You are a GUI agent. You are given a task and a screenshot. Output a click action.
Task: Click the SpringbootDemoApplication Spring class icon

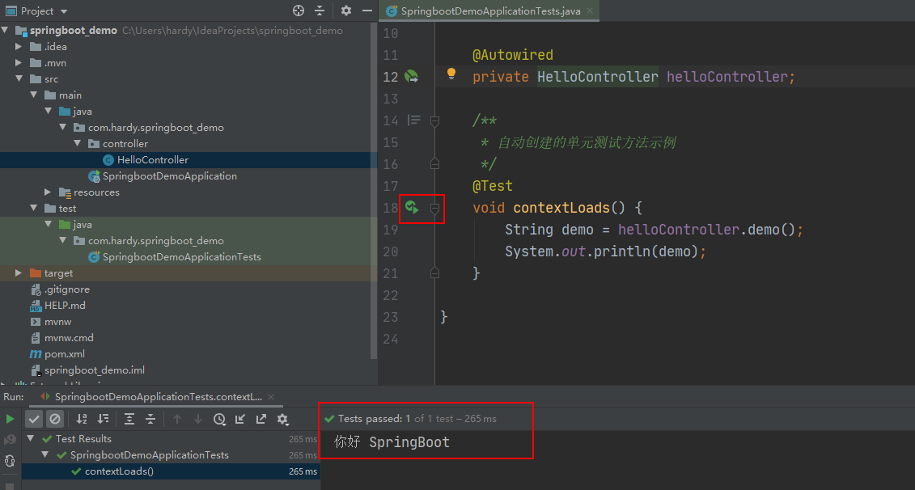(x=93, y=176)
